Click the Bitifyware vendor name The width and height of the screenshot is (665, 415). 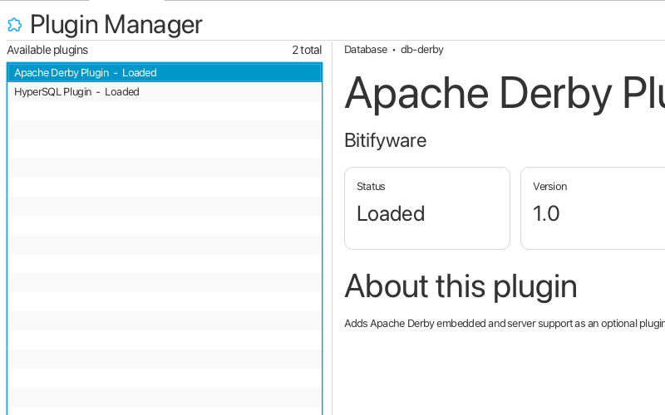click(385, 140)
